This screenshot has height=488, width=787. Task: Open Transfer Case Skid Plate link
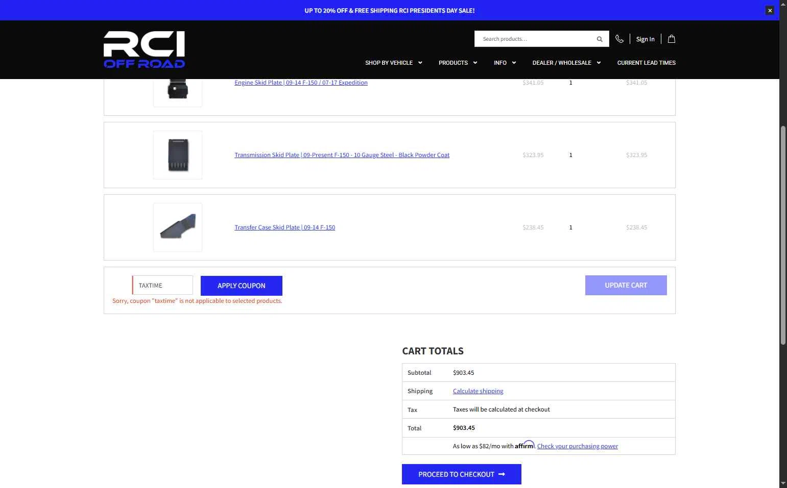tap(284, 227)
